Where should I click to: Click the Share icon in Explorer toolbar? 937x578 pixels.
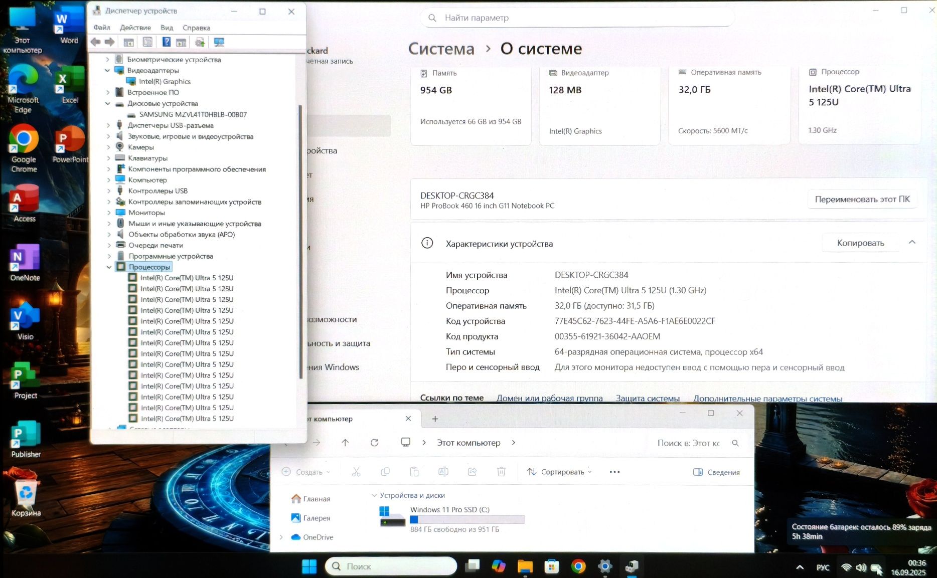pos(472,472)
